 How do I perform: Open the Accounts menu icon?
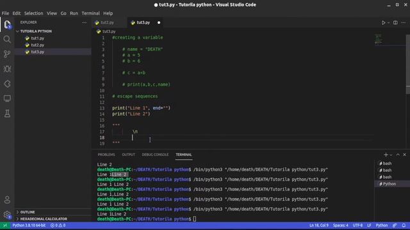point(7,200)
